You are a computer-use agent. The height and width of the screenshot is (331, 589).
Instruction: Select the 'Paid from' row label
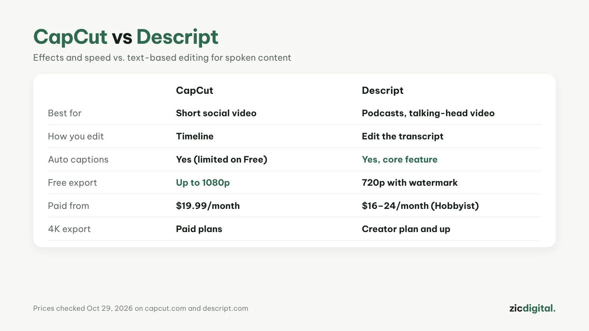(x=68, y=206)
